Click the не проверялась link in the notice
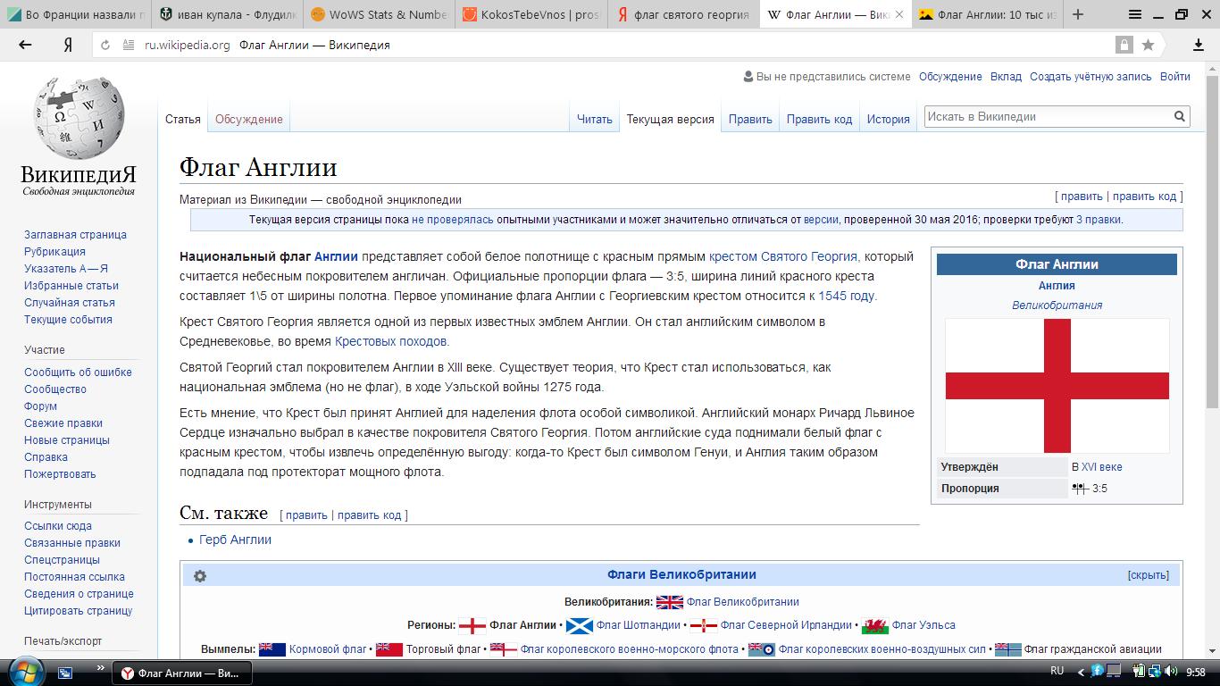The width and height of the screenshot is (1220, 686). click(x=453, y=220)
